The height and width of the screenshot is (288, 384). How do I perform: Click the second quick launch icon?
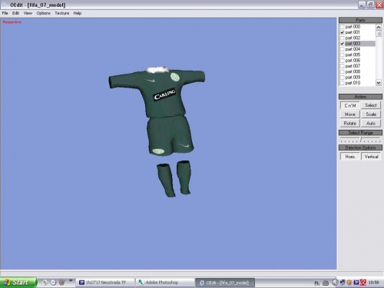53,283
